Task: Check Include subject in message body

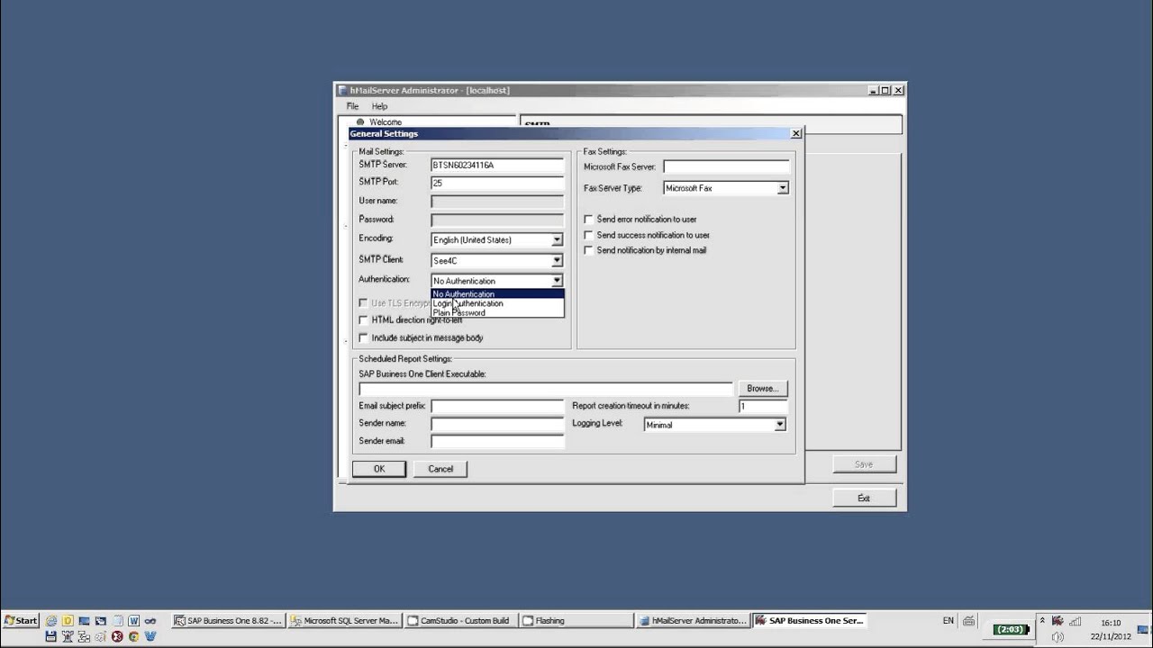Action: coord(364,337)
